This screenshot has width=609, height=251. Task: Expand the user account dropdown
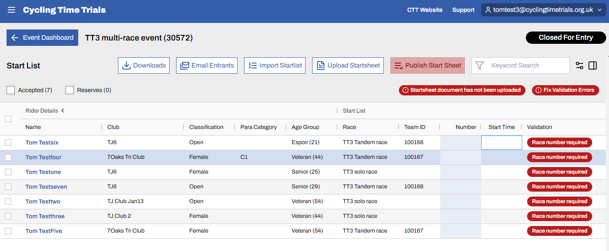coord(543,10)
